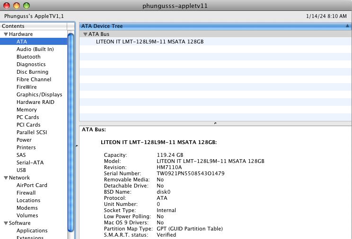Select the Software category label
This screenshot has width=352, height=239.
(20, 223)
